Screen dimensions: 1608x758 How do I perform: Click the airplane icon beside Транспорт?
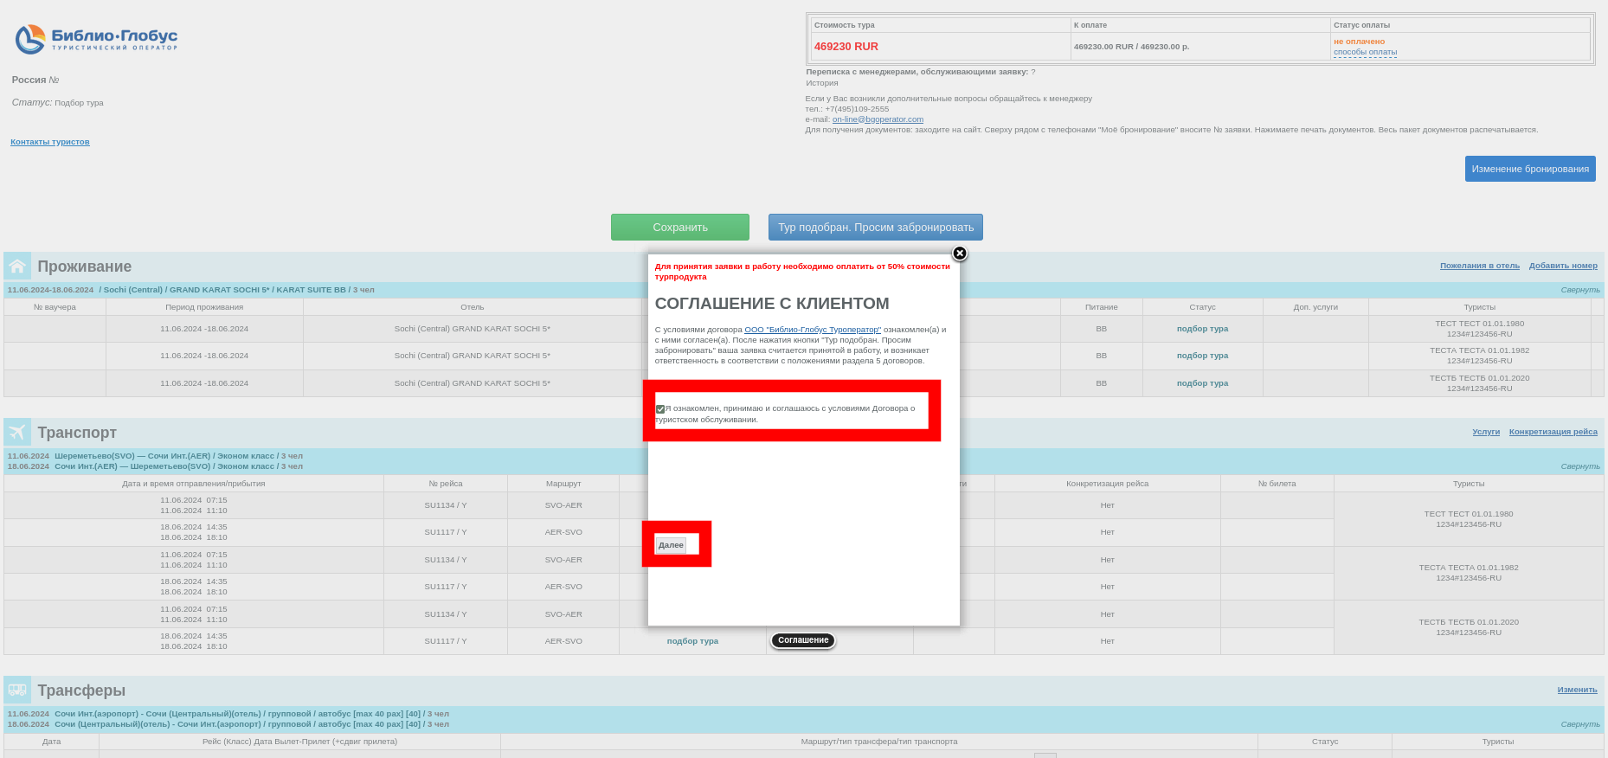17,433
